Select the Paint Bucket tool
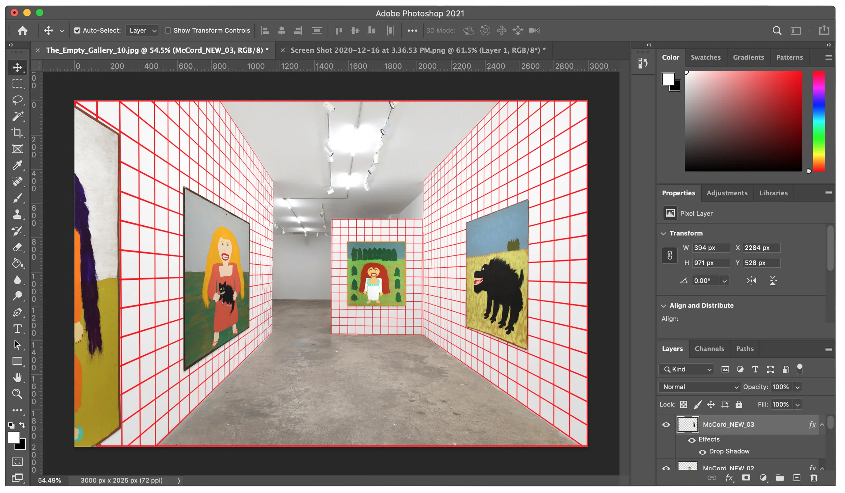This screenshot has width=845, height=493. pyautogui.click(x=17, y=263)
